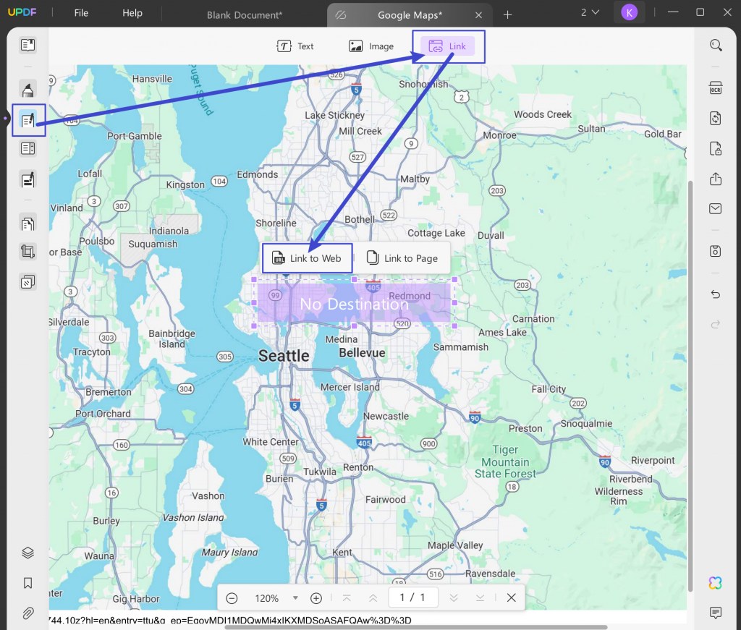
Task: Open the Reader view icon
Action: pos(28,45)
